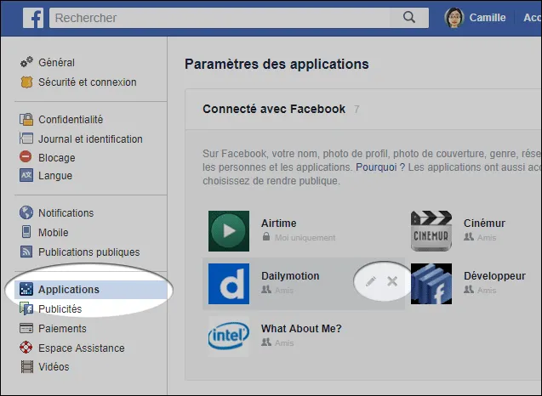
Task: Click the Vidéos film strip icon
Action: (x=27, y=366)
